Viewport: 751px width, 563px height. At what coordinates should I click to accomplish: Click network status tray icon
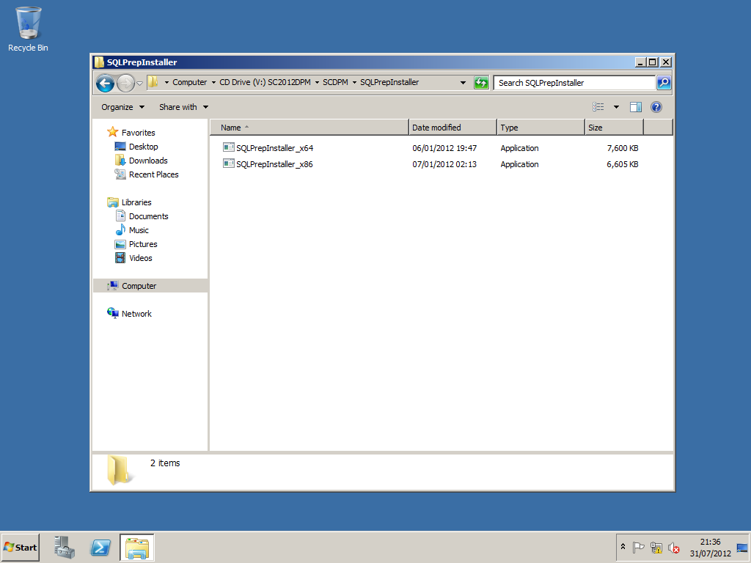click(656, 547)
